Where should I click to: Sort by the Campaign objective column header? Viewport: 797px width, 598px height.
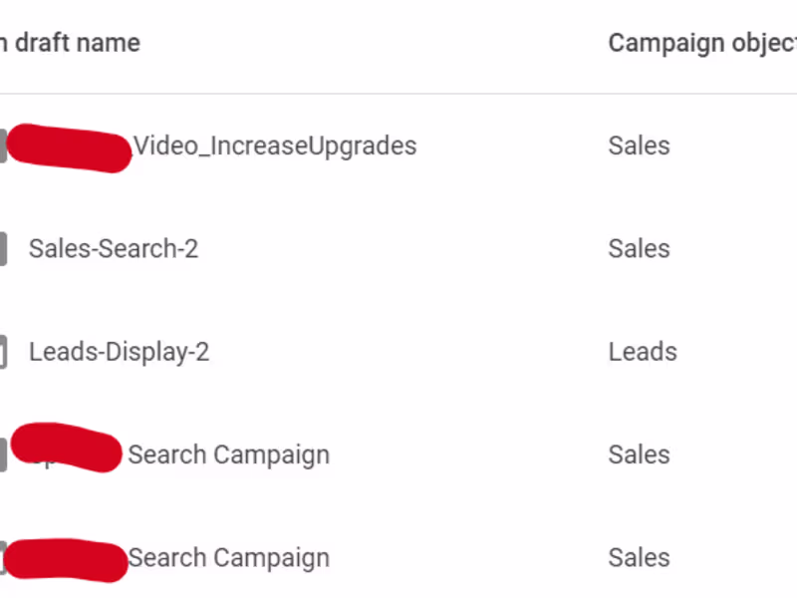coord(701,43)
